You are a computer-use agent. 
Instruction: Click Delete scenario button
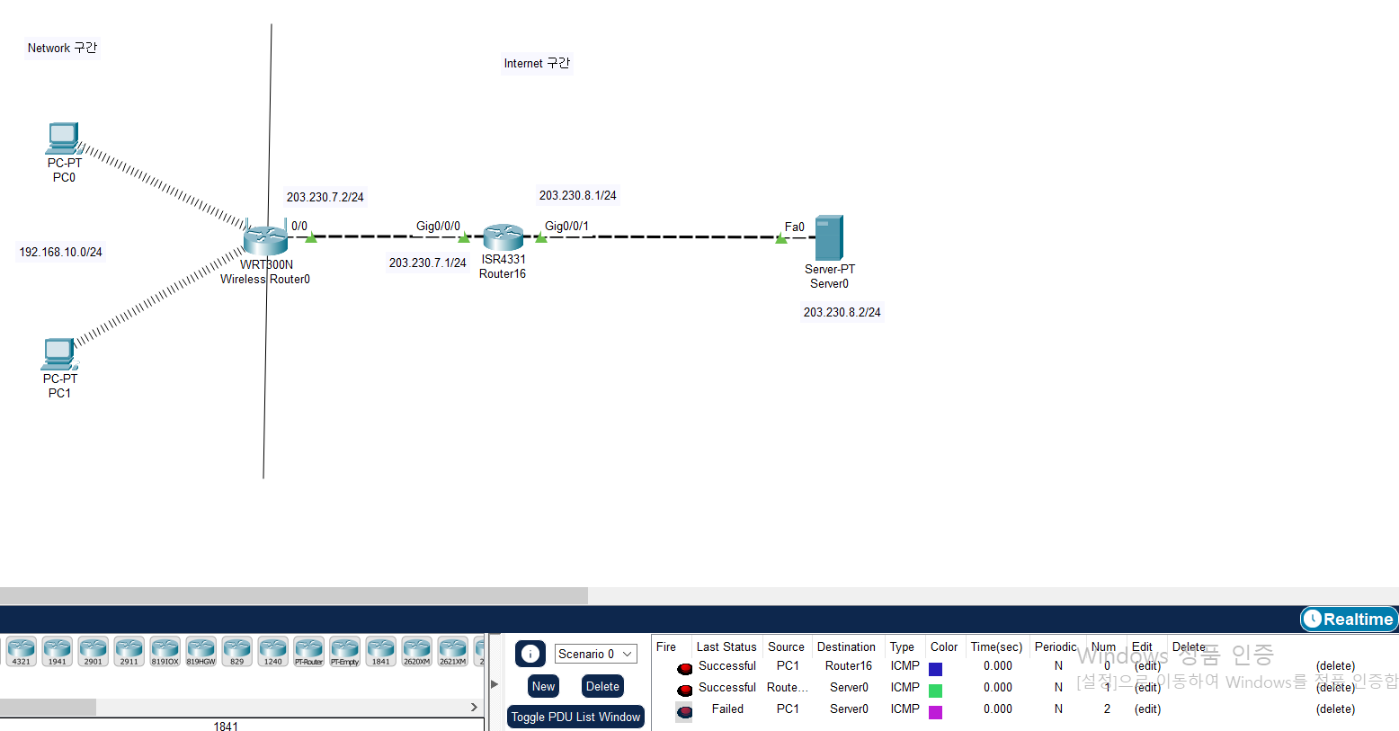(602, 686)
